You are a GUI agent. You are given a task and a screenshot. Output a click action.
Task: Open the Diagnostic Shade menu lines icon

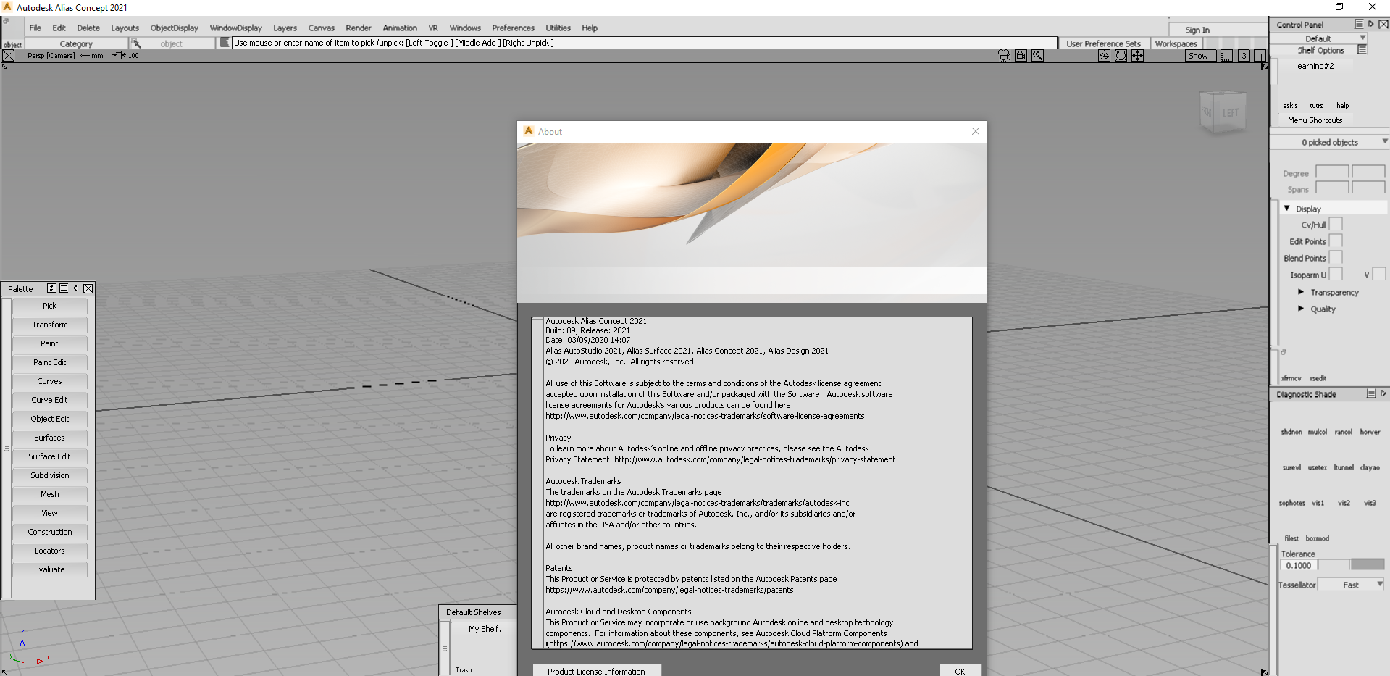(1371, 393)
